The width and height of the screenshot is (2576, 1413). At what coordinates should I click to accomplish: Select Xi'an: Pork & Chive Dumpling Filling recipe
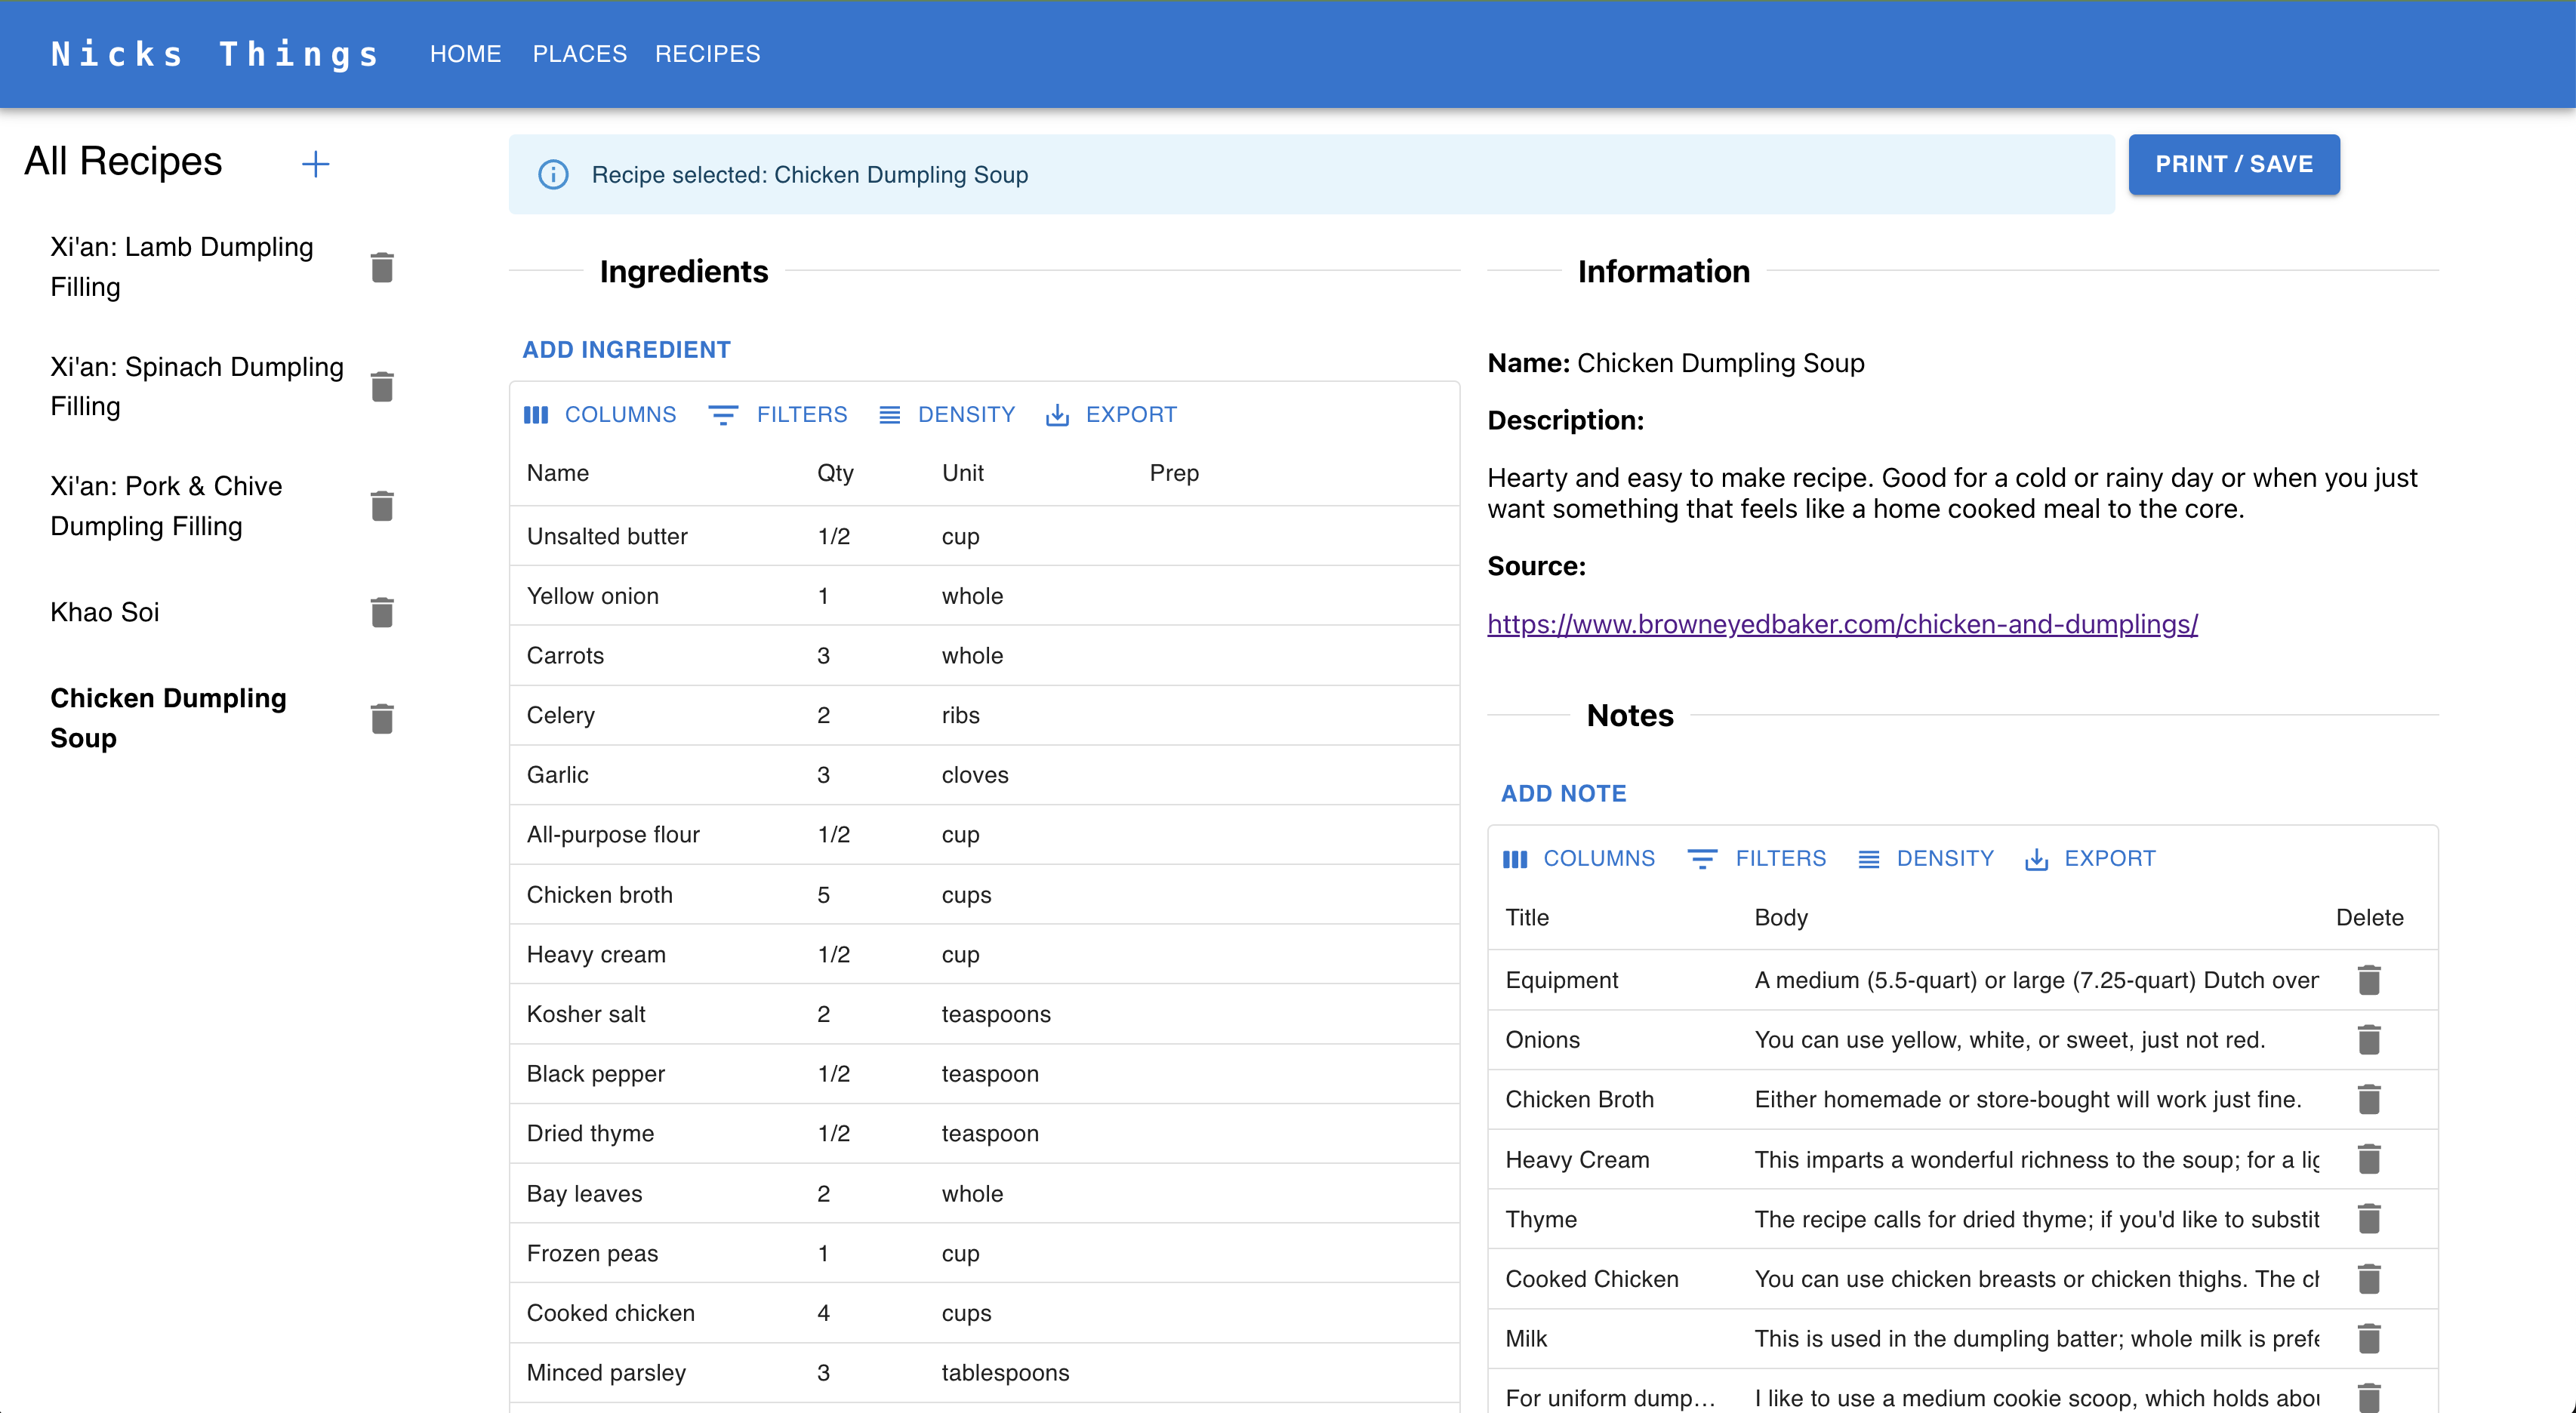click(166, 506)
